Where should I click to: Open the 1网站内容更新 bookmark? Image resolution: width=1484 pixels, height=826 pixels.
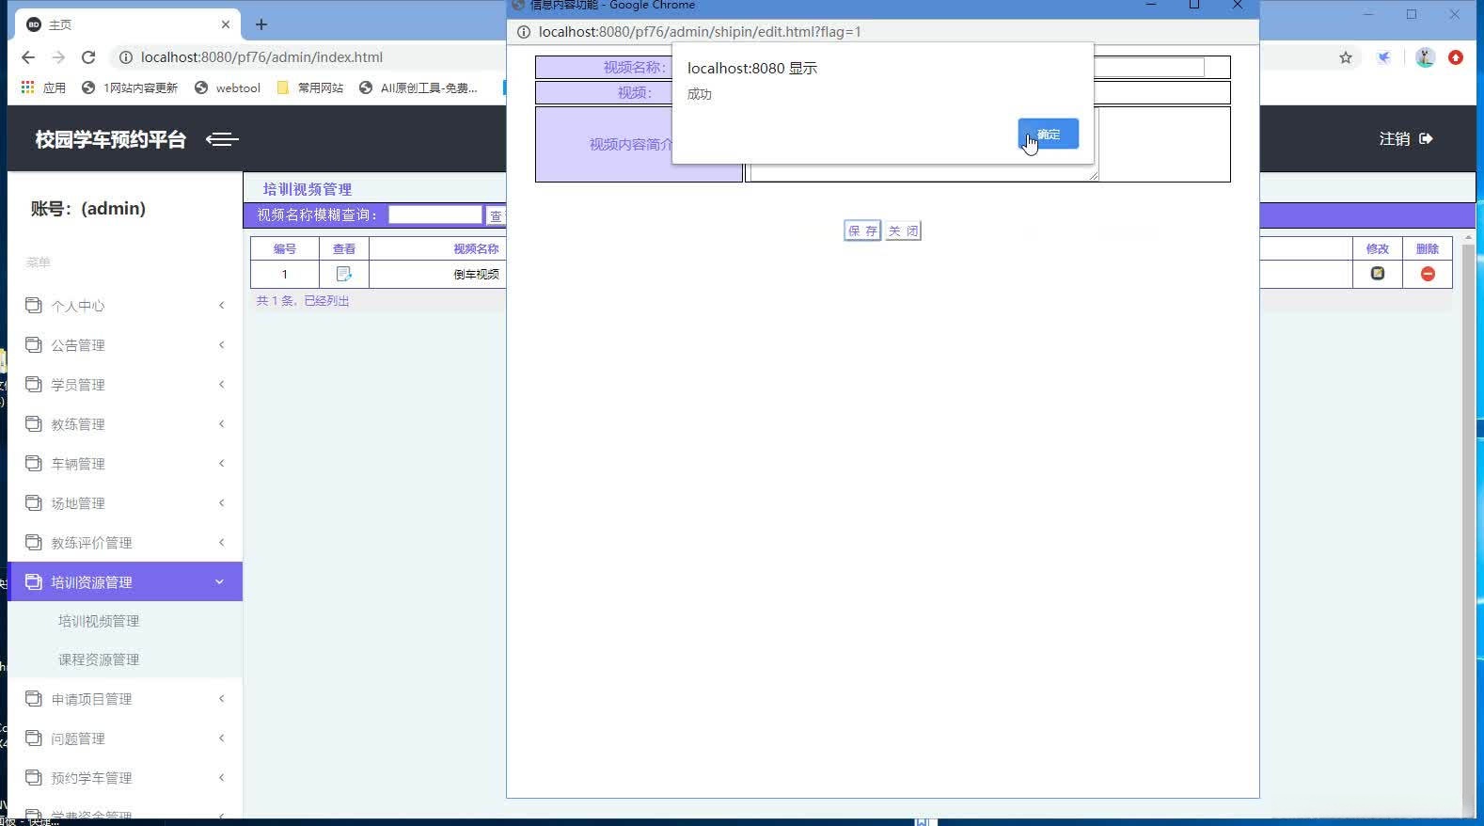click(x=130, y=87)
